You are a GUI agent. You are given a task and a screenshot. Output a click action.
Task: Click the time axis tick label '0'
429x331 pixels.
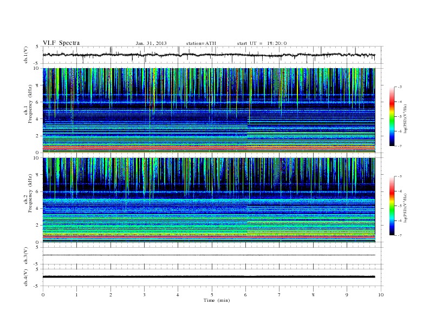click(43, 295)
